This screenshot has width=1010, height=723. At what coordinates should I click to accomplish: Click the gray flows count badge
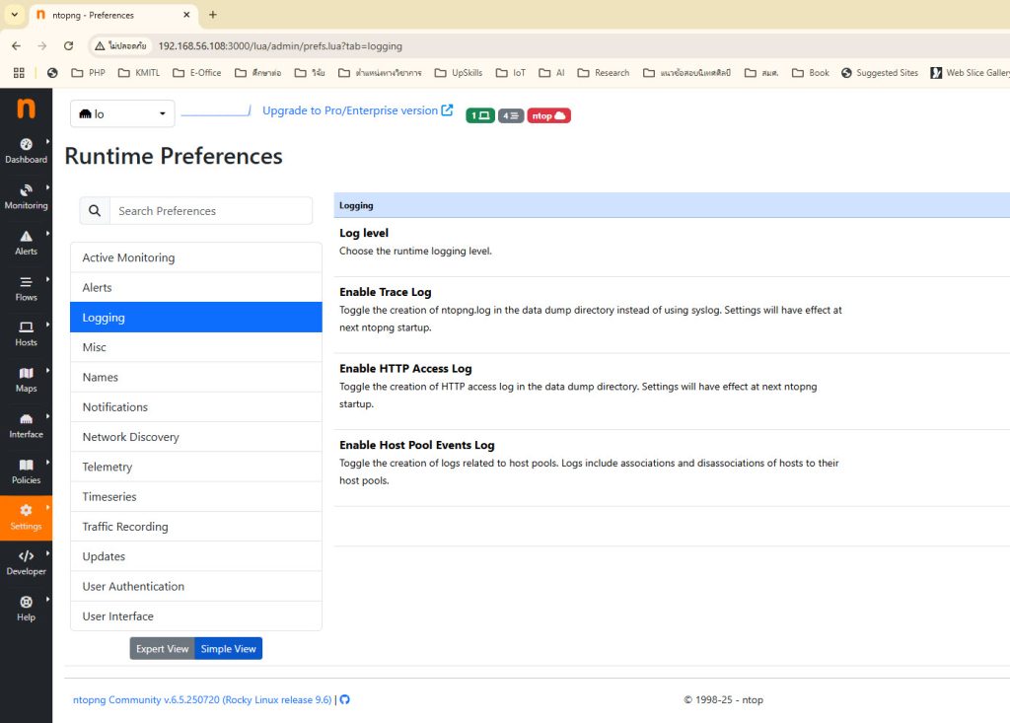click(511, 115)
